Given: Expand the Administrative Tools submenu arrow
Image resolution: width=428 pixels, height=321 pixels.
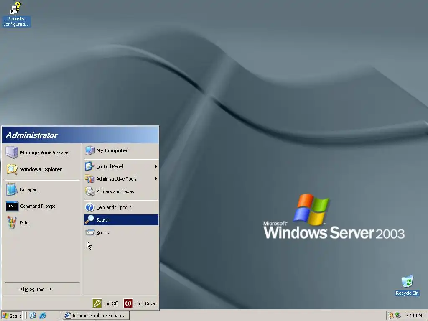Looking at the screenshot, I should [x=156, y=179].
